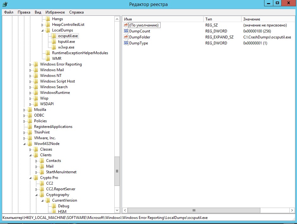Click the (По умолчанию) string value icon
Viewport: 297px width, 224px height.
click(126, 25)
